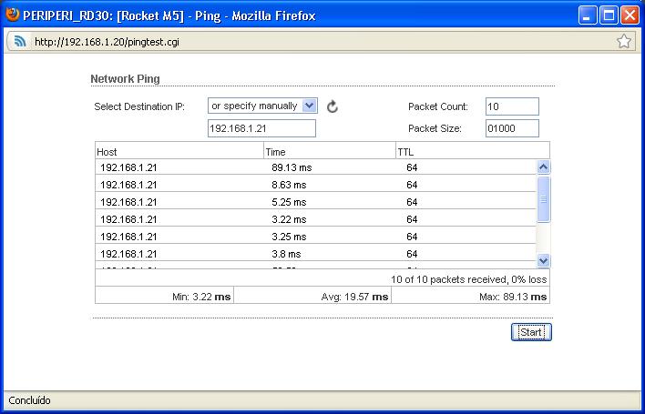This screenshot has height=414, width=645.
Task: Edit the Packet Size field
Action: 512,129
